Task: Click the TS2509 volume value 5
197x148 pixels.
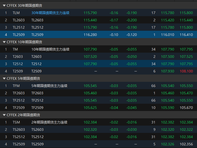Action: tap(154, 144)
